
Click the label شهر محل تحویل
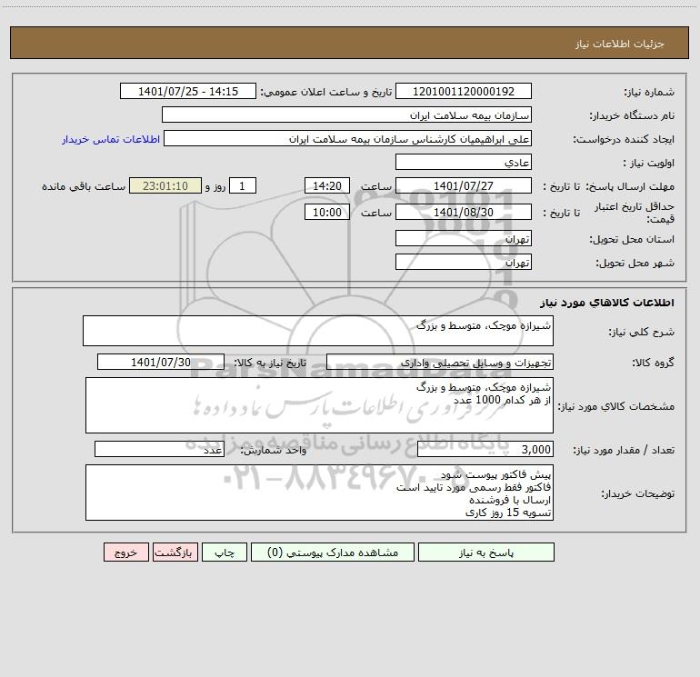tap(635, 263)
